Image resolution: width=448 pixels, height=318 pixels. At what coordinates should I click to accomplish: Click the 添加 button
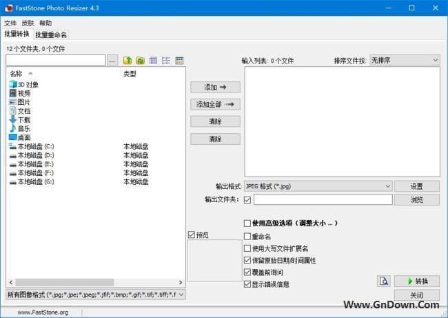pyautogui.click(x=215, y=87)
